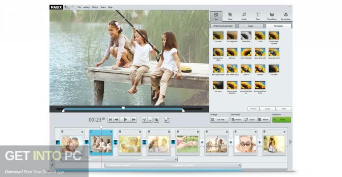Switch to the Color tab
Viewport: 342px width, 177px height.
[251, 26]
